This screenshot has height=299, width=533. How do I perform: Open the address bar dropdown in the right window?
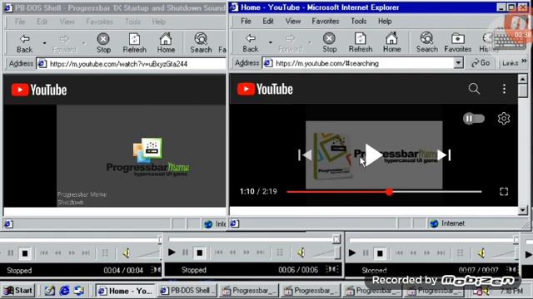tap(458, 63)
